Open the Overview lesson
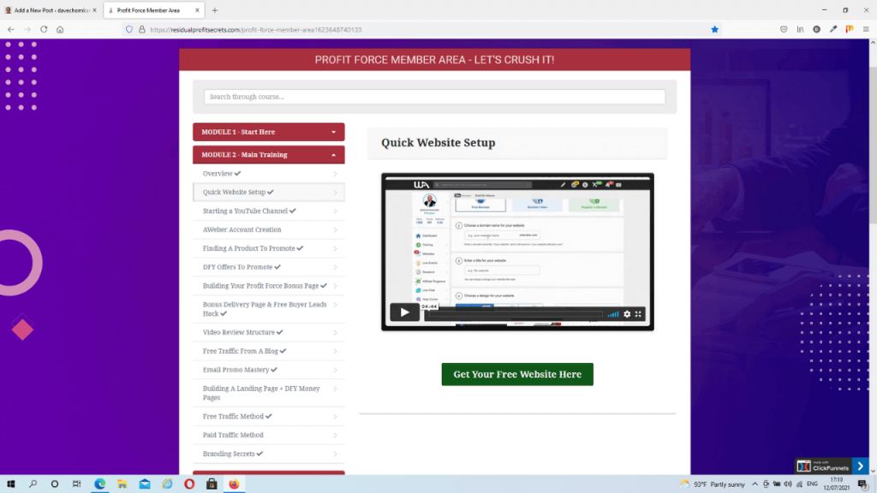Screen dimensions: 877x493 [268, 174]
